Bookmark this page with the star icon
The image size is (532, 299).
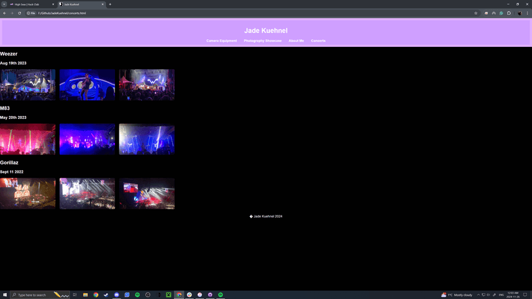tap(475, 13)
